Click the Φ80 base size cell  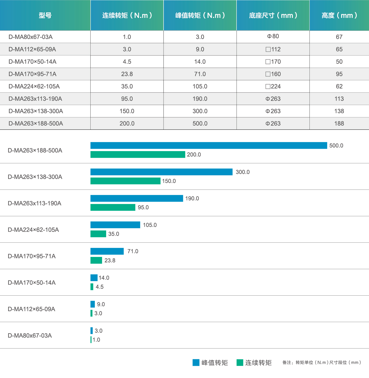pyautogui.click(x=273, y=36)
